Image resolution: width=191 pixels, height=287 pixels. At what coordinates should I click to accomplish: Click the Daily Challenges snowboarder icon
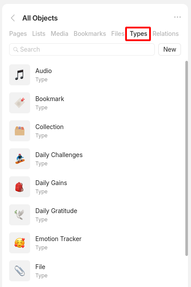pyautogui.click(x=20, y=159)
